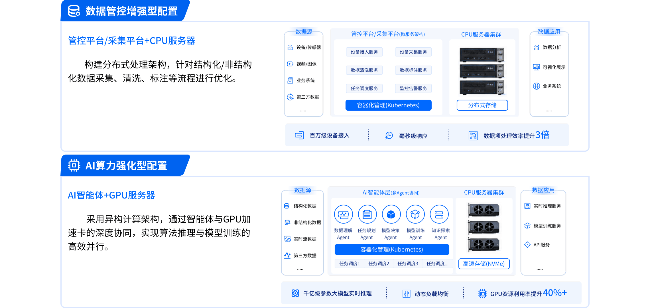Image resolution: width=650 pixels, height=308 pixels.
Task: Click the 模型决策 Agent cube icon
Action: pyautogui.click(x=391, y=214)
